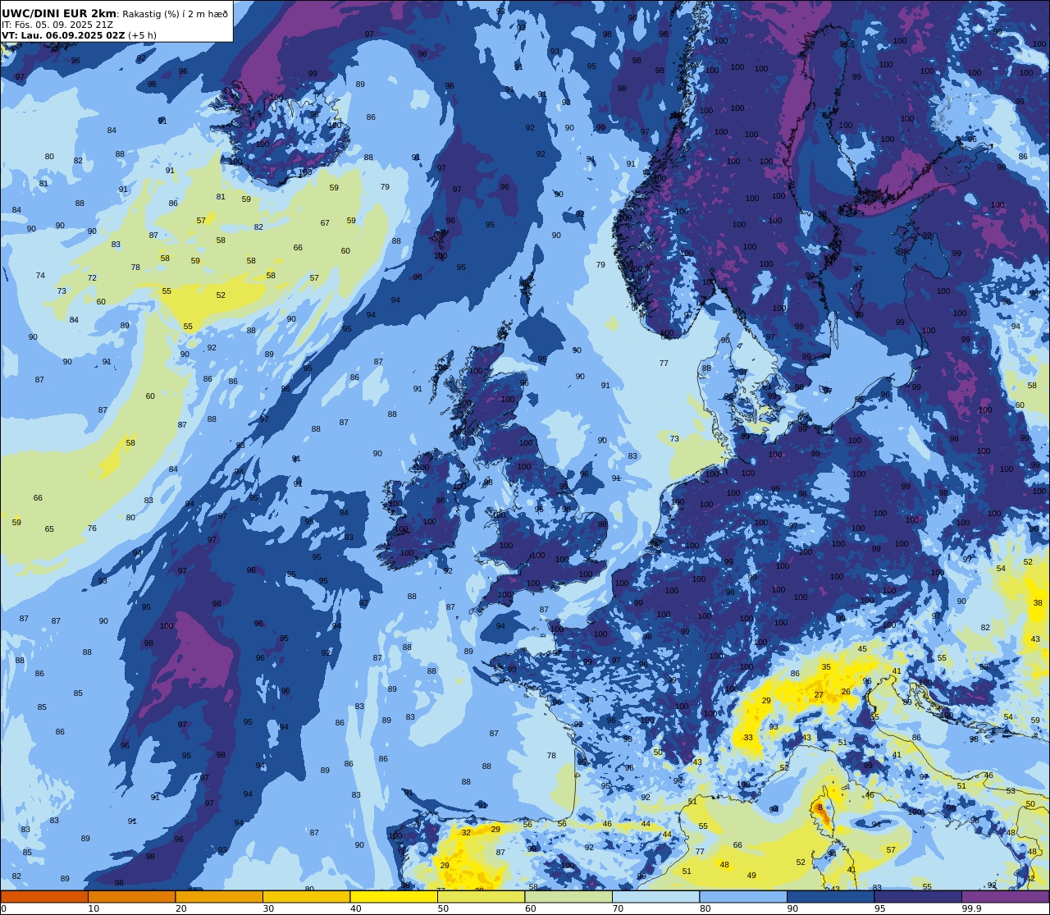
Task: Click the legend tick label 10
Action: [x=94, y=908]
